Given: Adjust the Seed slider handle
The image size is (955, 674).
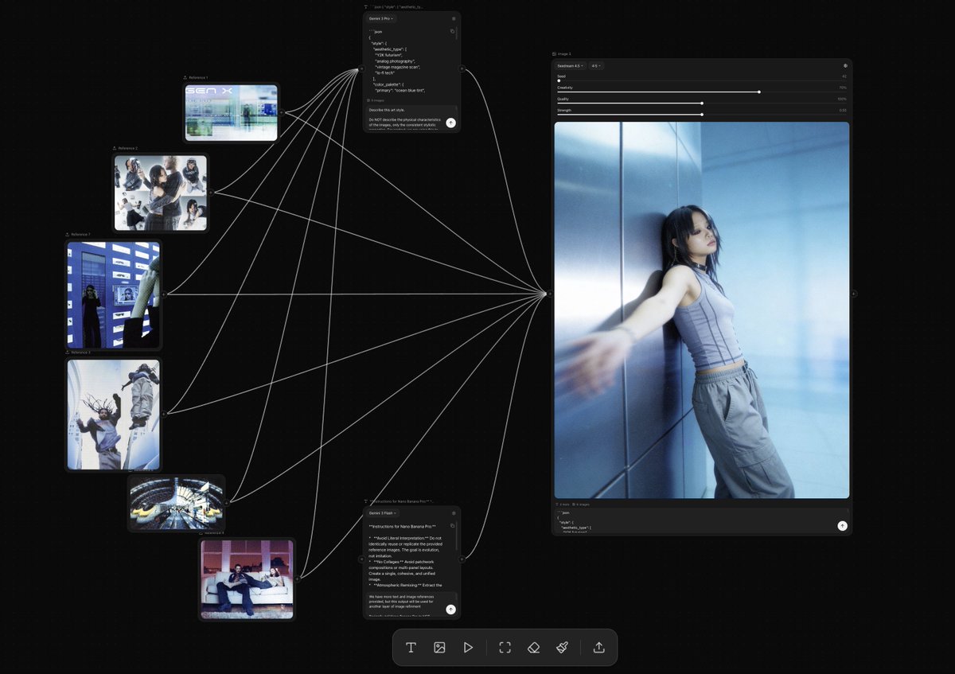Looking at the screenshot, I should [x=559, y=80].
